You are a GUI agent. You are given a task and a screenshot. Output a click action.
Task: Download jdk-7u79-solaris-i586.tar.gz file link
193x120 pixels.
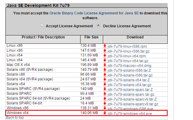[x=130, y=75]
